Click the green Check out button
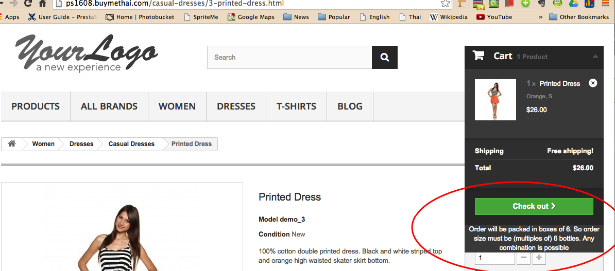Viewport: 615px width, 271px height. [534, 206]
